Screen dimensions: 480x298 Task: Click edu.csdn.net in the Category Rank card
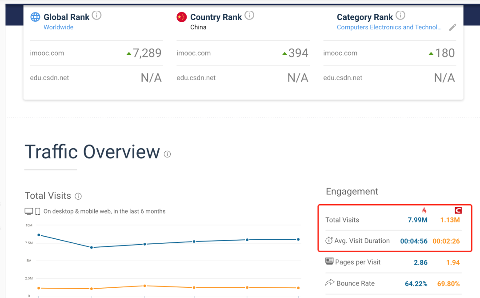point(343,78)
